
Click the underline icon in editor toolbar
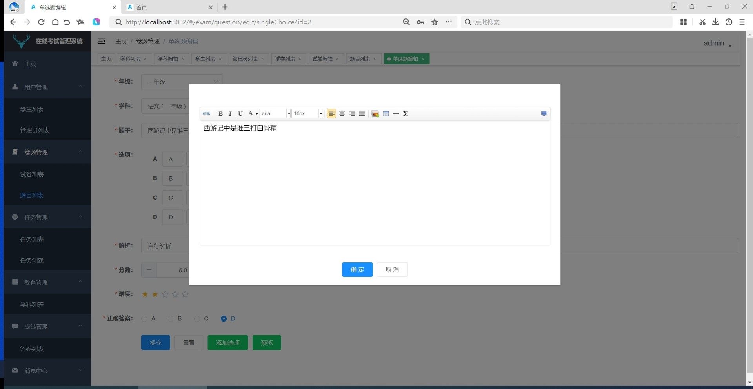240,114
